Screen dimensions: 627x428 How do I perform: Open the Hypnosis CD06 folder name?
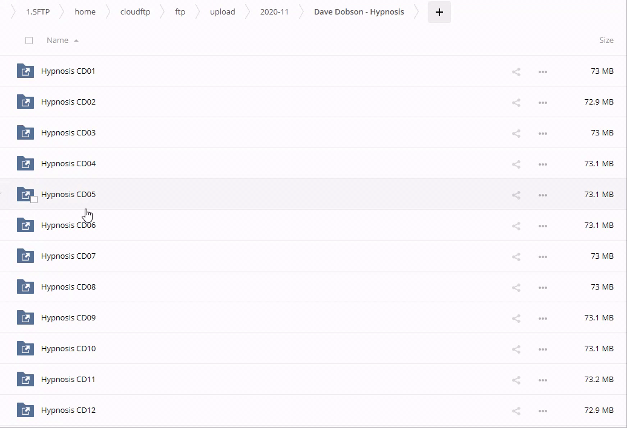pos(68,225)
